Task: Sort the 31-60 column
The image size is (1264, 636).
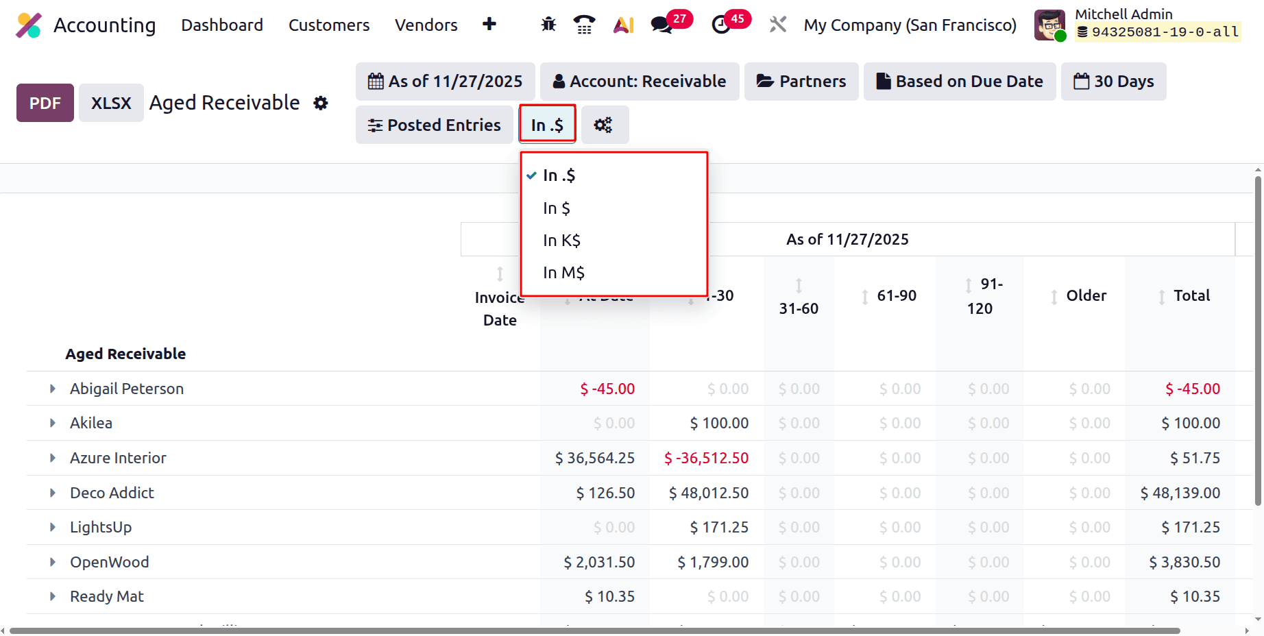Action: 799,285
